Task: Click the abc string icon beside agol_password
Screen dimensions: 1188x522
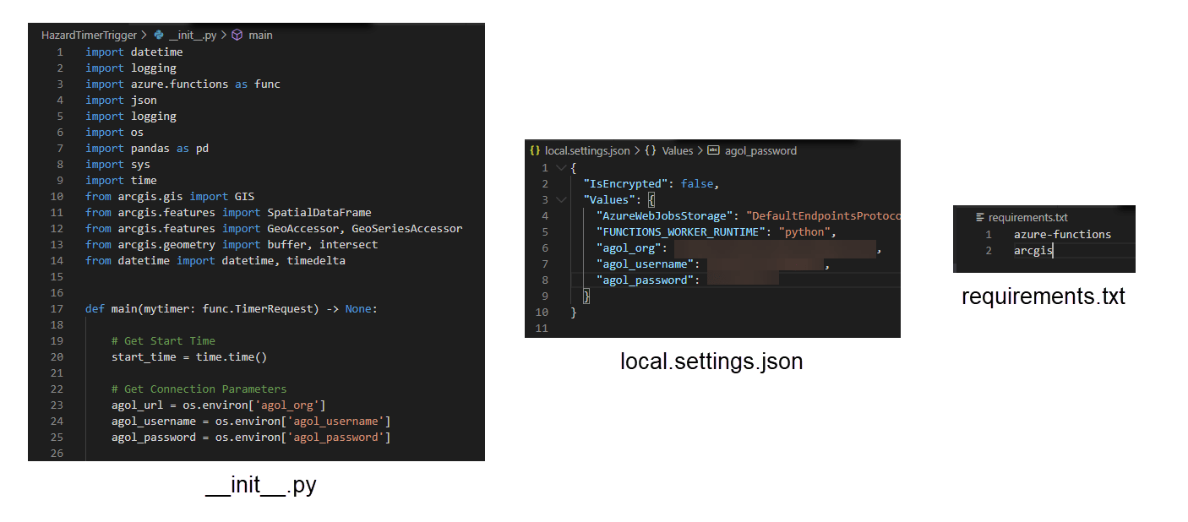Action: [713, 151]
